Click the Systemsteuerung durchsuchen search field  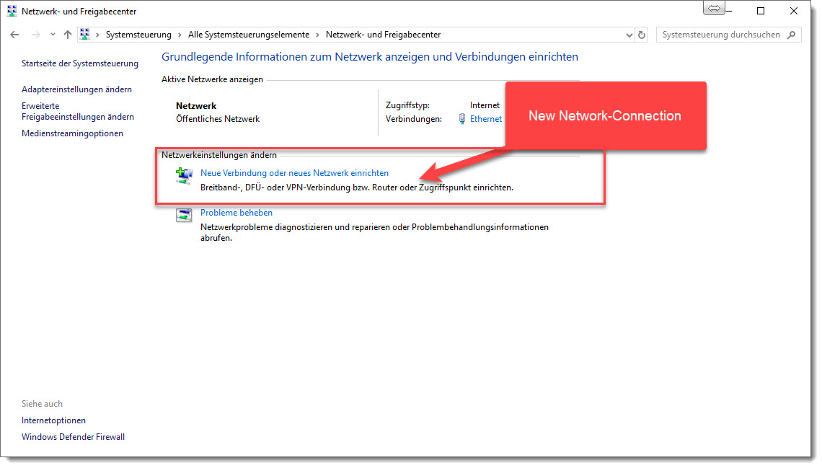click(721, 35)
